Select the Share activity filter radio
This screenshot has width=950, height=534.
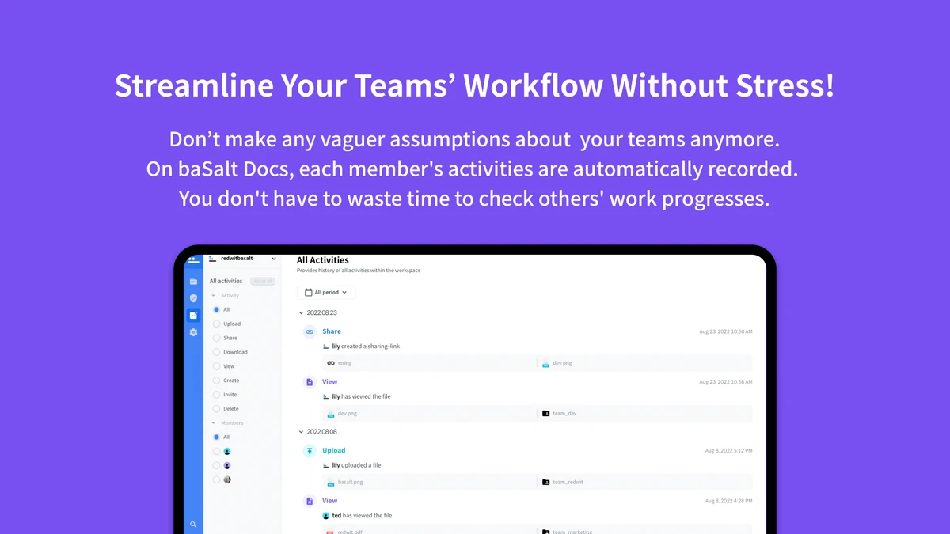(x=216, y=338)
